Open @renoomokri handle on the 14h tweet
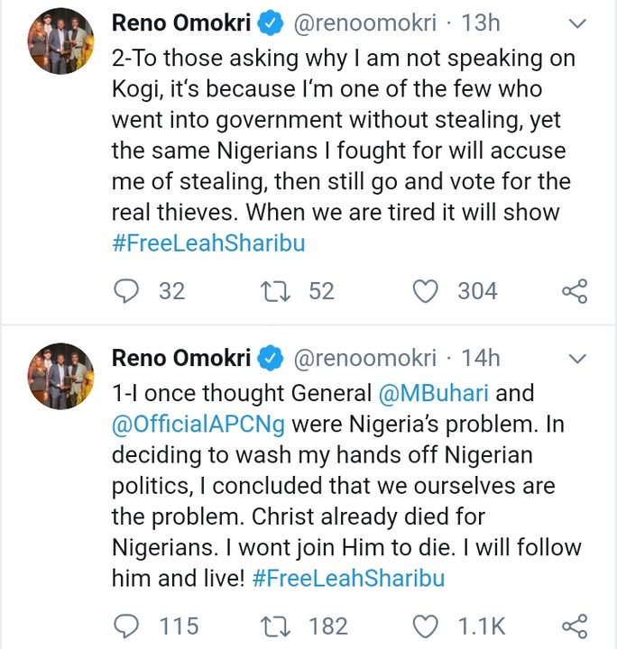The width and height of the screenshot is (617, 649). 365,358
